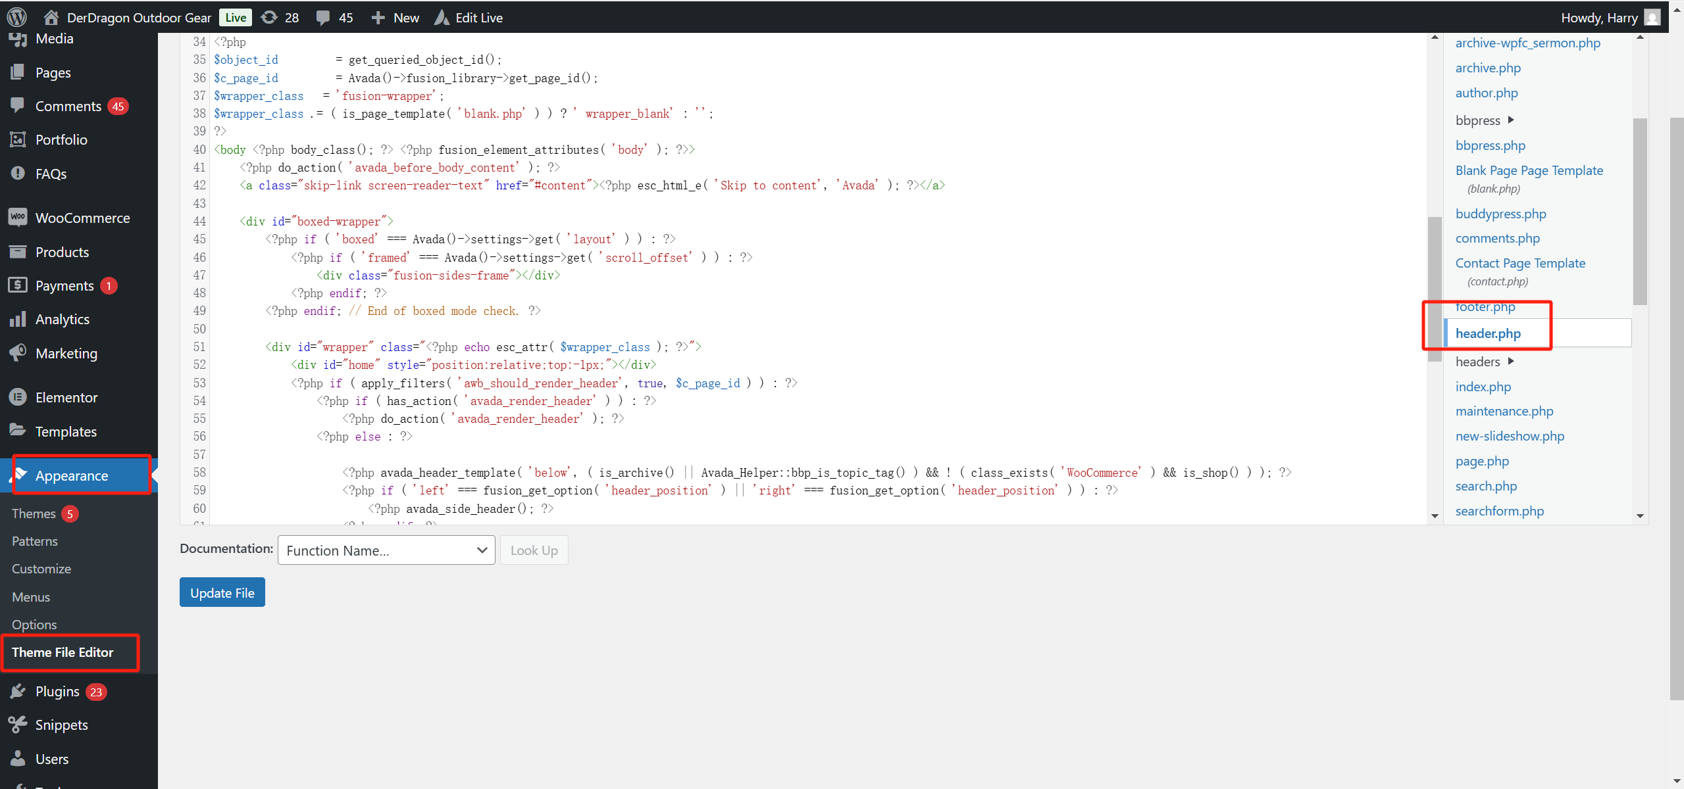
Task: Click the New (+) icon in admin bar
Action: point(377,17)
